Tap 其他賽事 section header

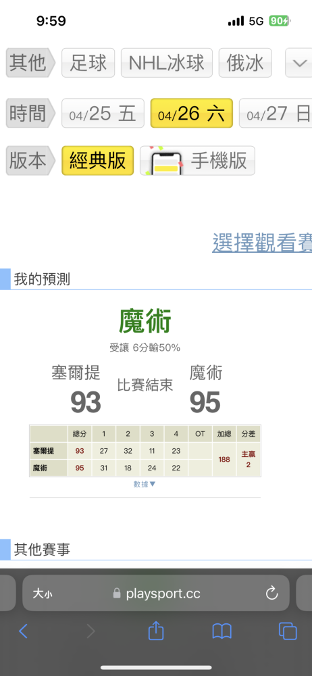coord(42,549)
